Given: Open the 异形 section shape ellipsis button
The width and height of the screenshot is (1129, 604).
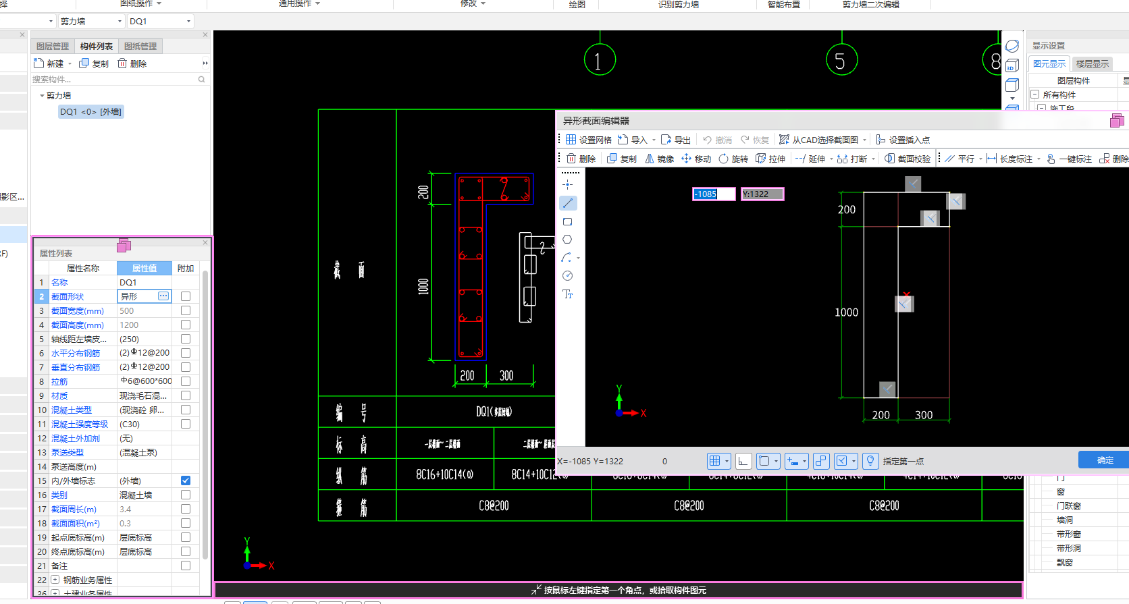Looking at the screenshot, I should (163, 296).
